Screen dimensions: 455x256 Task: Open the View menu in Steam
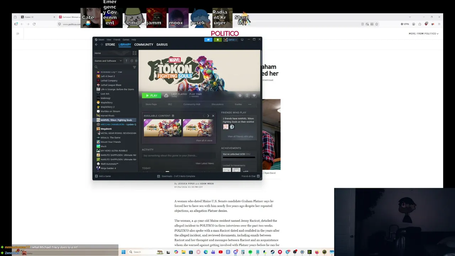[x=109, y=39]
